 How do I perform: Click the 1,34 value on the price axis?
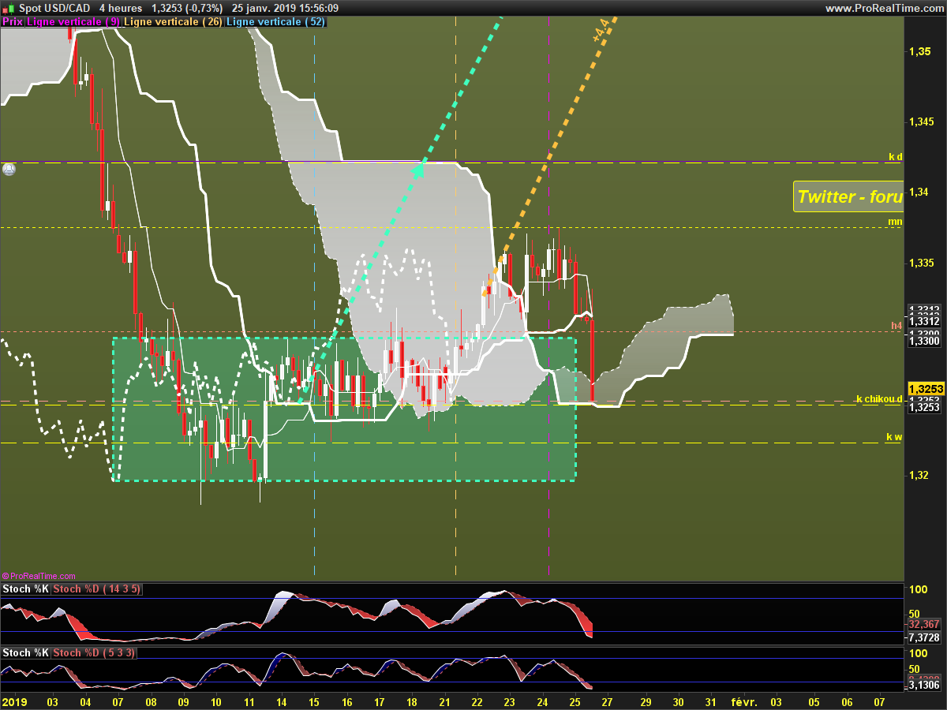coord(920,192)
